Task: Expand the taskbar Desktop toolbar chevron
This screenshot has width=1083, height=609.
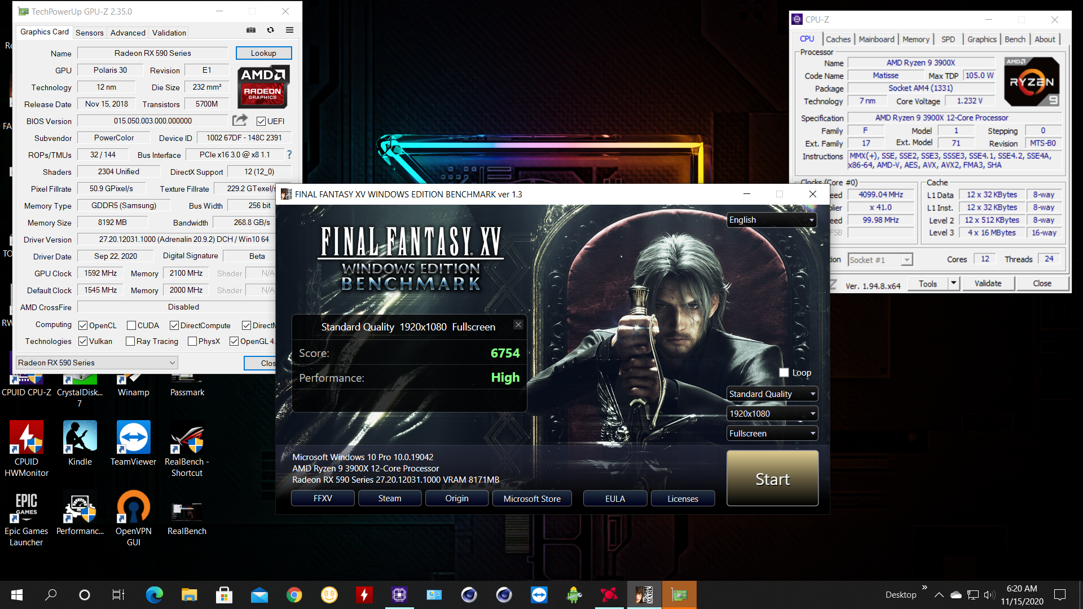Action: (924, 588)
